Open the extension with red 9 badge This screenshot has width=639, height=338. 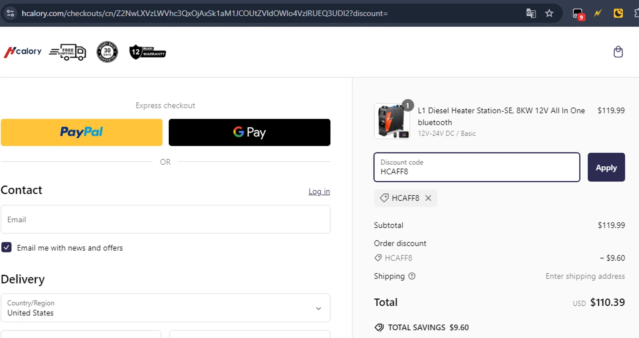point(578,14)
